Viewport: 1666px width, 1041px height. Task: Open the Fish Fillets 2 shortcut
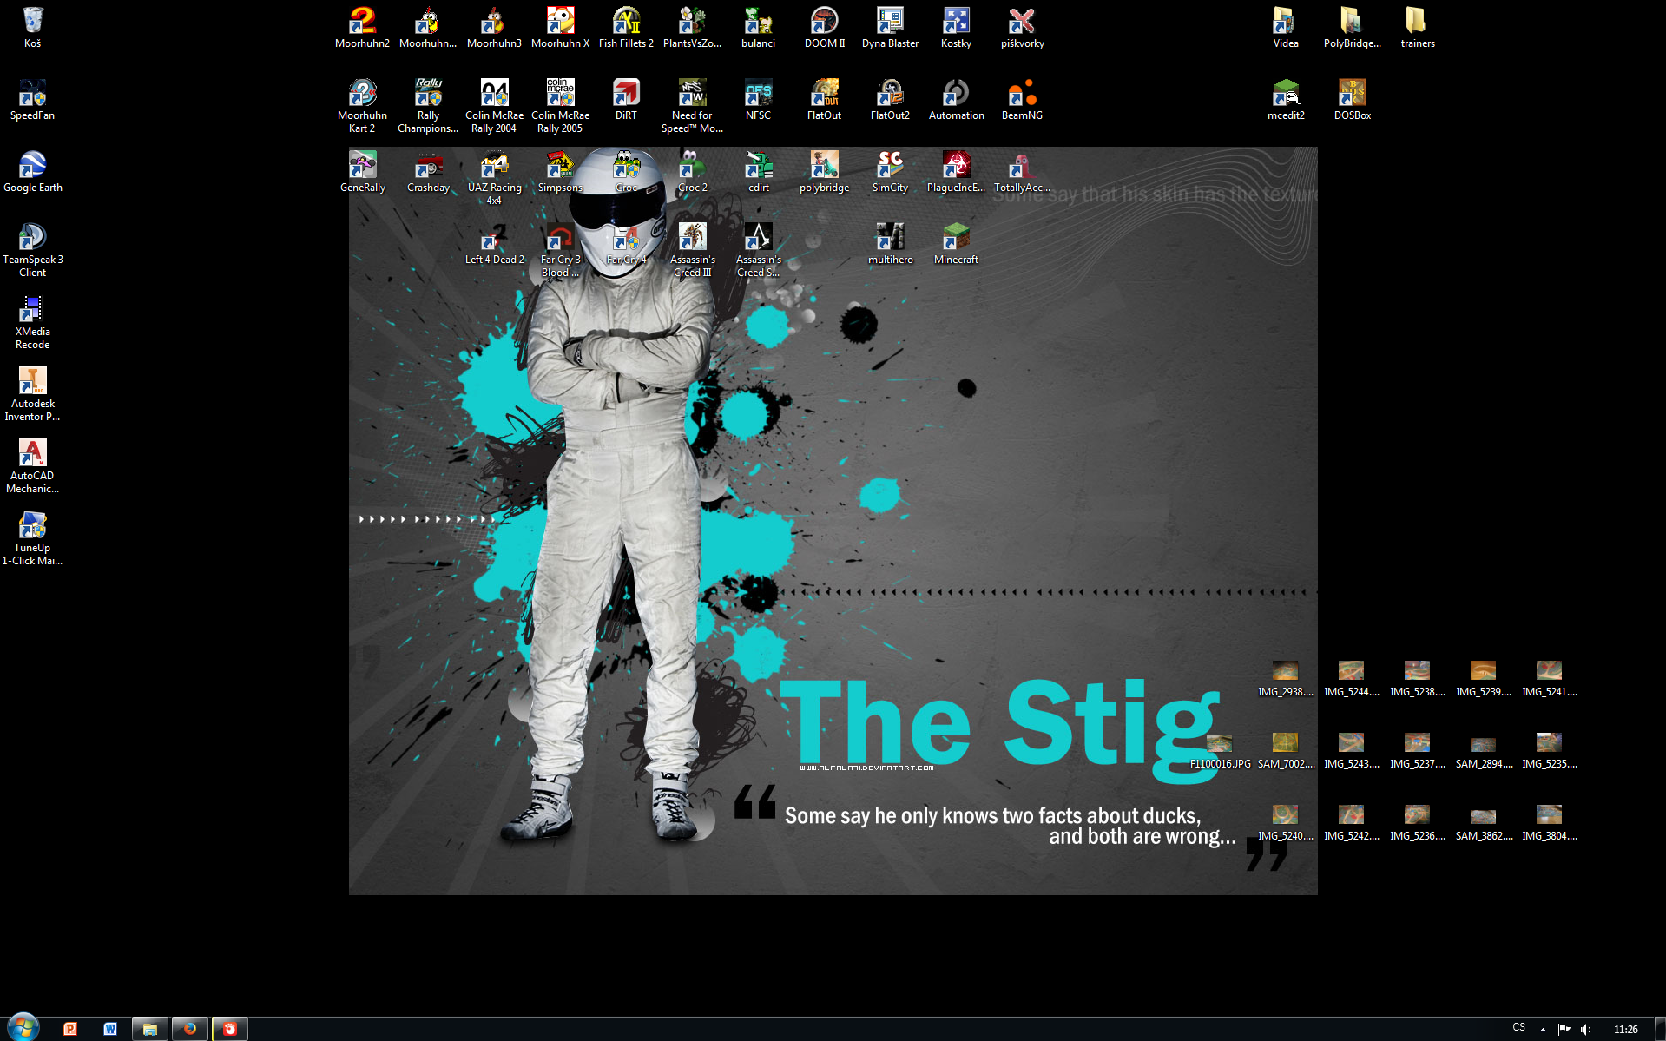pos(626,28)
